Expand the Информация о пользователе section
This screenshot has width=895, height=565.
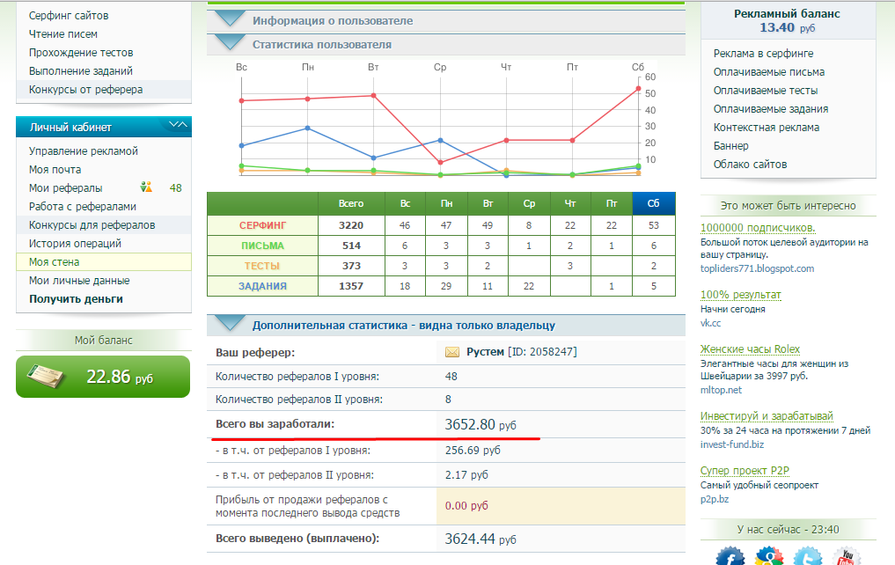231,19
